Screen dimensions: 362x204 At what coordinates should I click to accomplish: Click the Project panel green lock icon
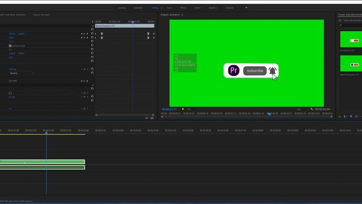click(340, 116)
